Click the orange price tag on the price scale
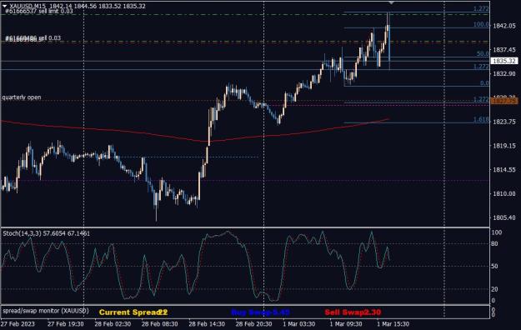 tap(504, 101)
